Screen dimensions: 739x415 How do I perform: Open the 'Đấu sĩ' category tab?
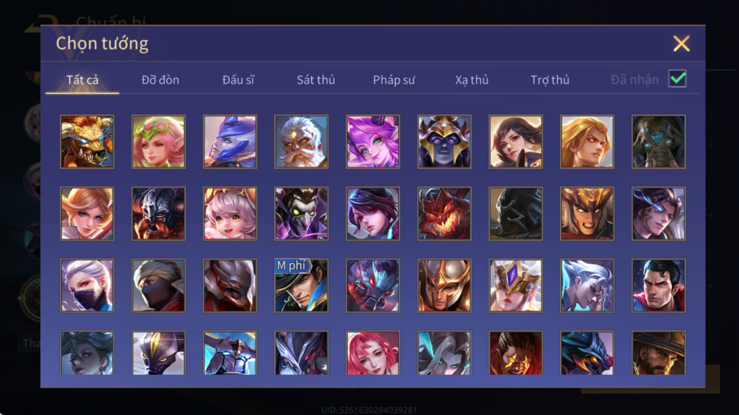point(238,80)
